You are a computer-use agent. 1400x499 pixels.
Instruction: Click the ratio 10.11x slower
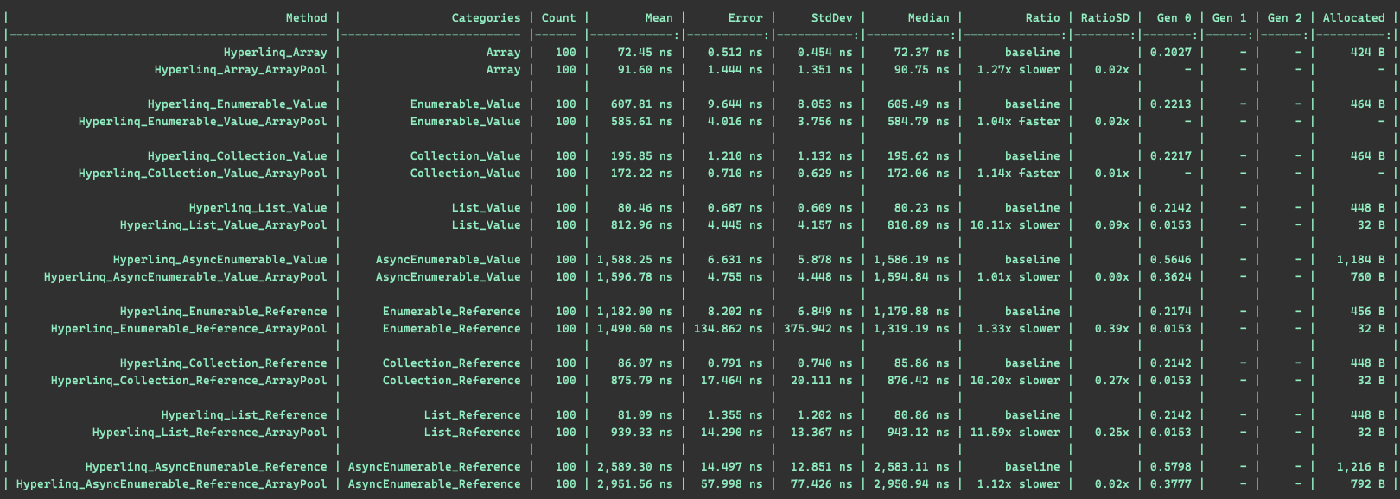[x=1015, y=224]
